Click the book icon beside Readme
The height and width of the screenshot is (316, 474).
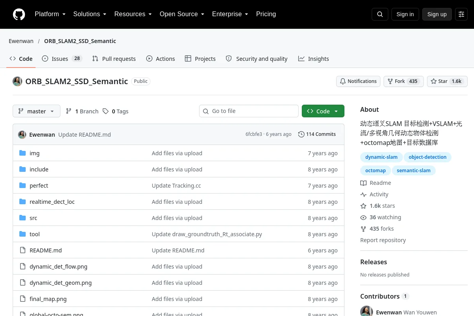363,183
